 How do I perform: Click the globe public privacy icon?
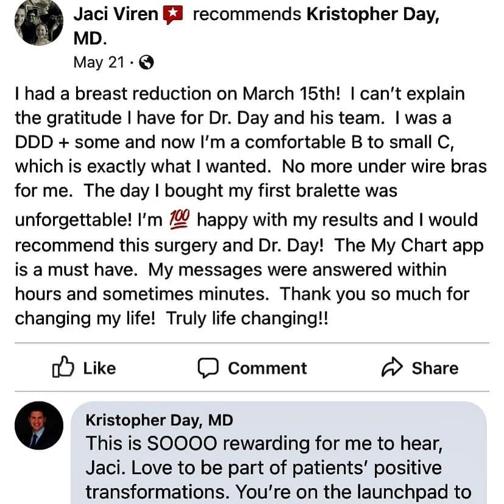(x=147, y=62)
